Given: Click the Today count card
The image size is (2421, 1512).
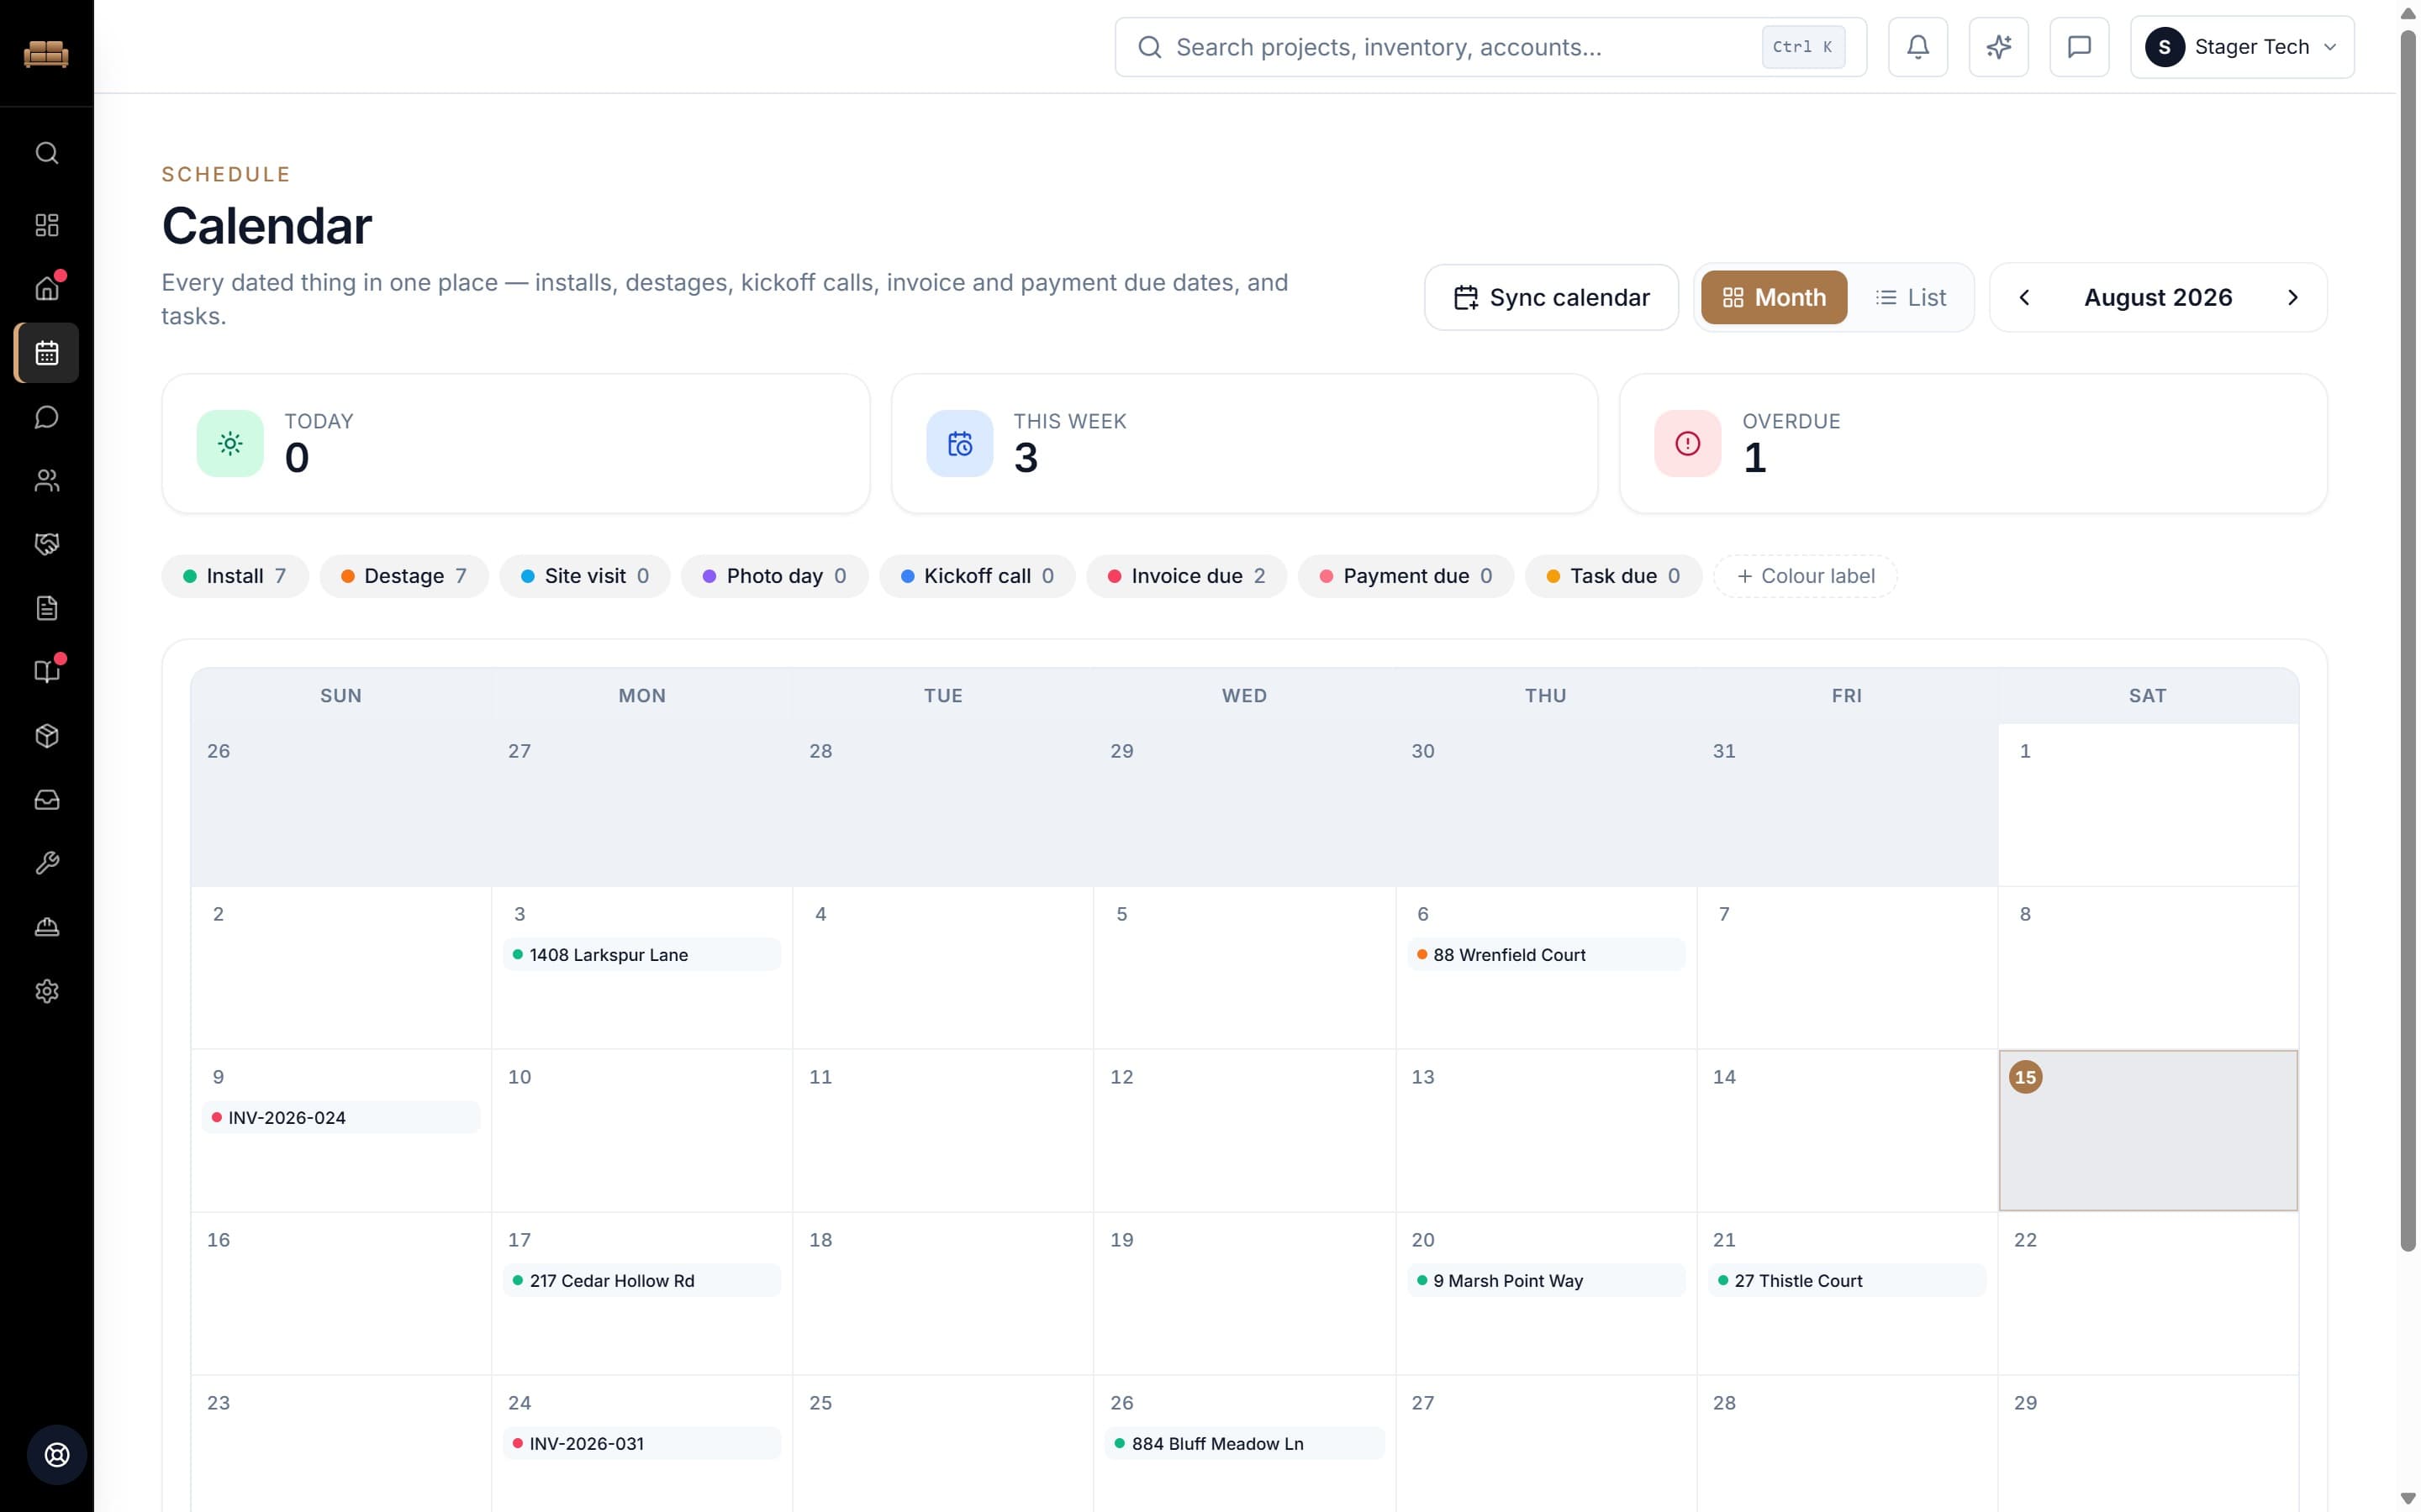Looking at the screenshot, I should coord(515,443).
